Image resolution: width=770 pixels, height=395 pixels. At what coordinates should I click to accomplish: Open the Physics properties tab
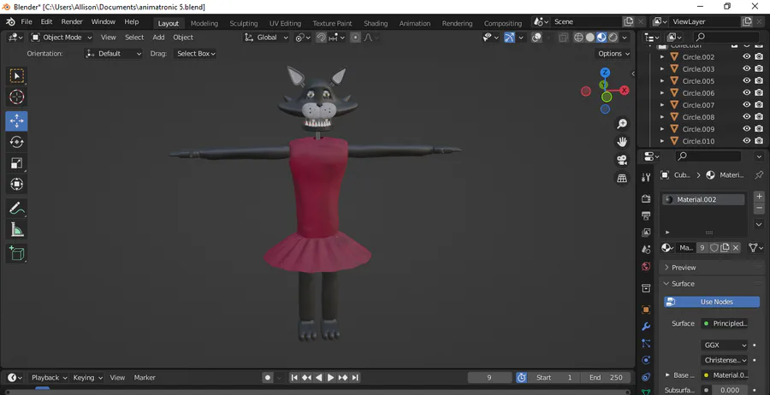(x=646, y=360)
